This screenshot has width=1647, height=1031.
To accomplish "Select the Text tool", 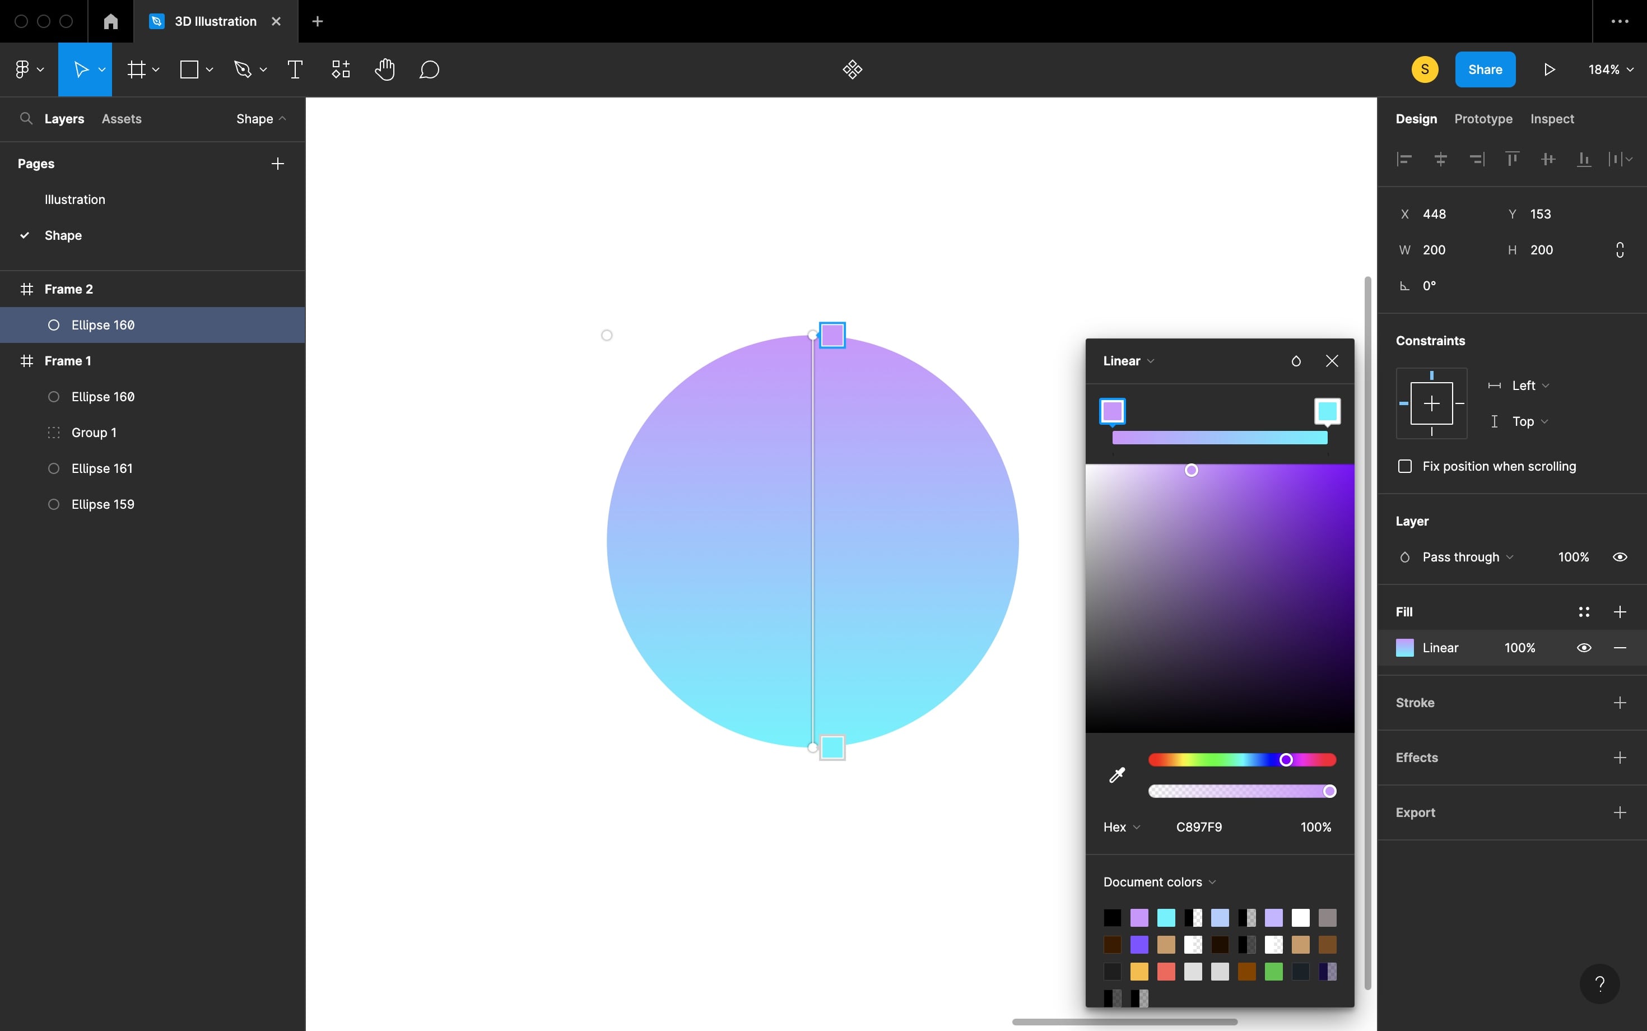I will click(295, 69).
